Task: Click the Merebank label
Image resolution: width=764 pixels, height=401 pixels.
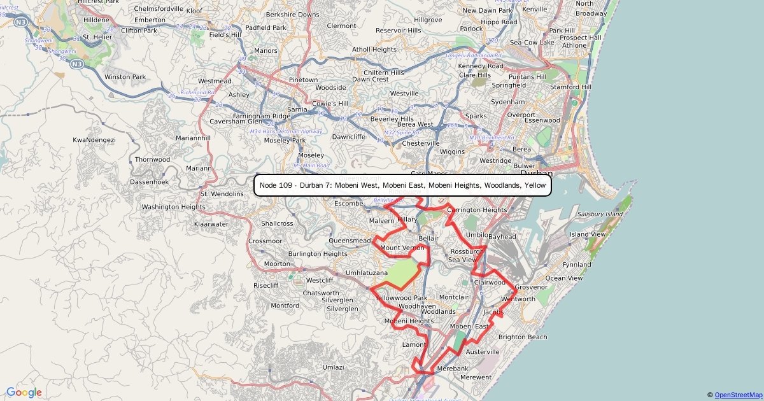Action: click(453, 369)
